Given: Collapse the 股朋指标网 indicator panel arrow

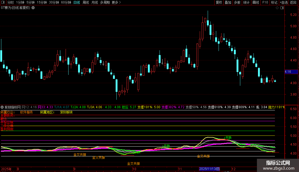Looking at the screenshot, I should coord(2,107).
